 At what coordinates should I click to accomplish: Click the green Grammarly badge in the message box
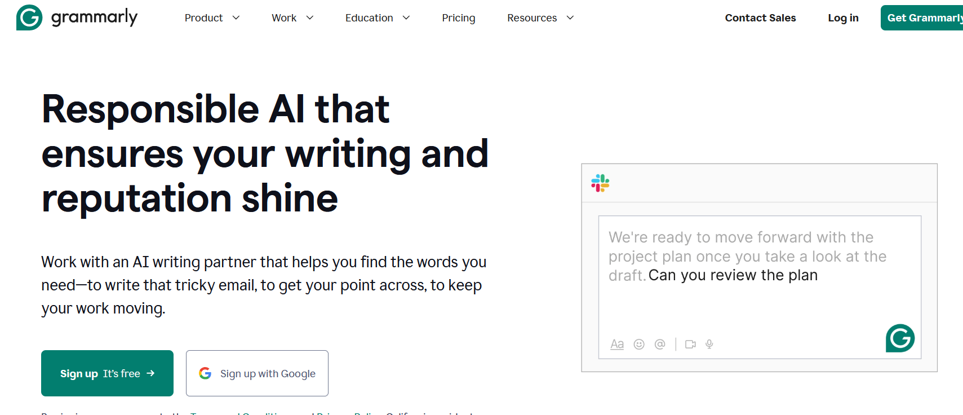tap(900, 338)
